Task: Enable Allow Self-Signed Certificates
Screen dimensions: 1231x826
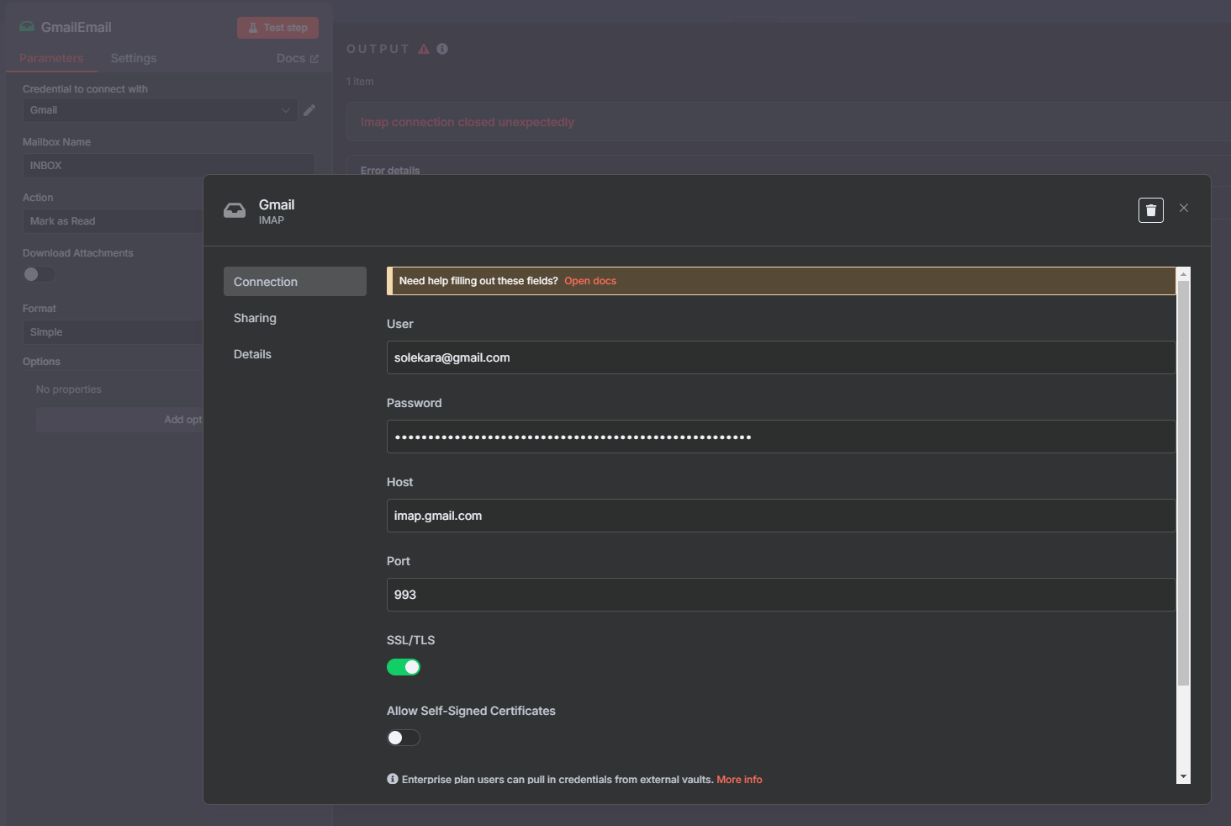Action: point(404,738)
